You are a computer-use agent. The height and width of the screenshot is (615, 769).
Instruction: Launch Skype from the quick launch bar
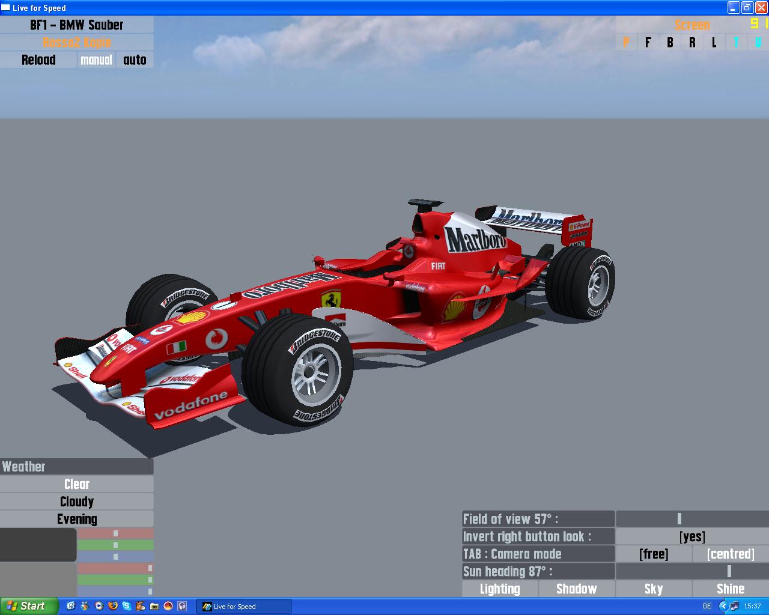(126, 606)
